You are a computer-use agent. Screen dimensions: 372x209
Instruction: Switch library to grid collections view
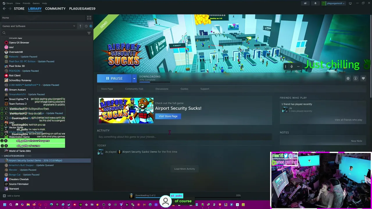[x=89, y=18]
